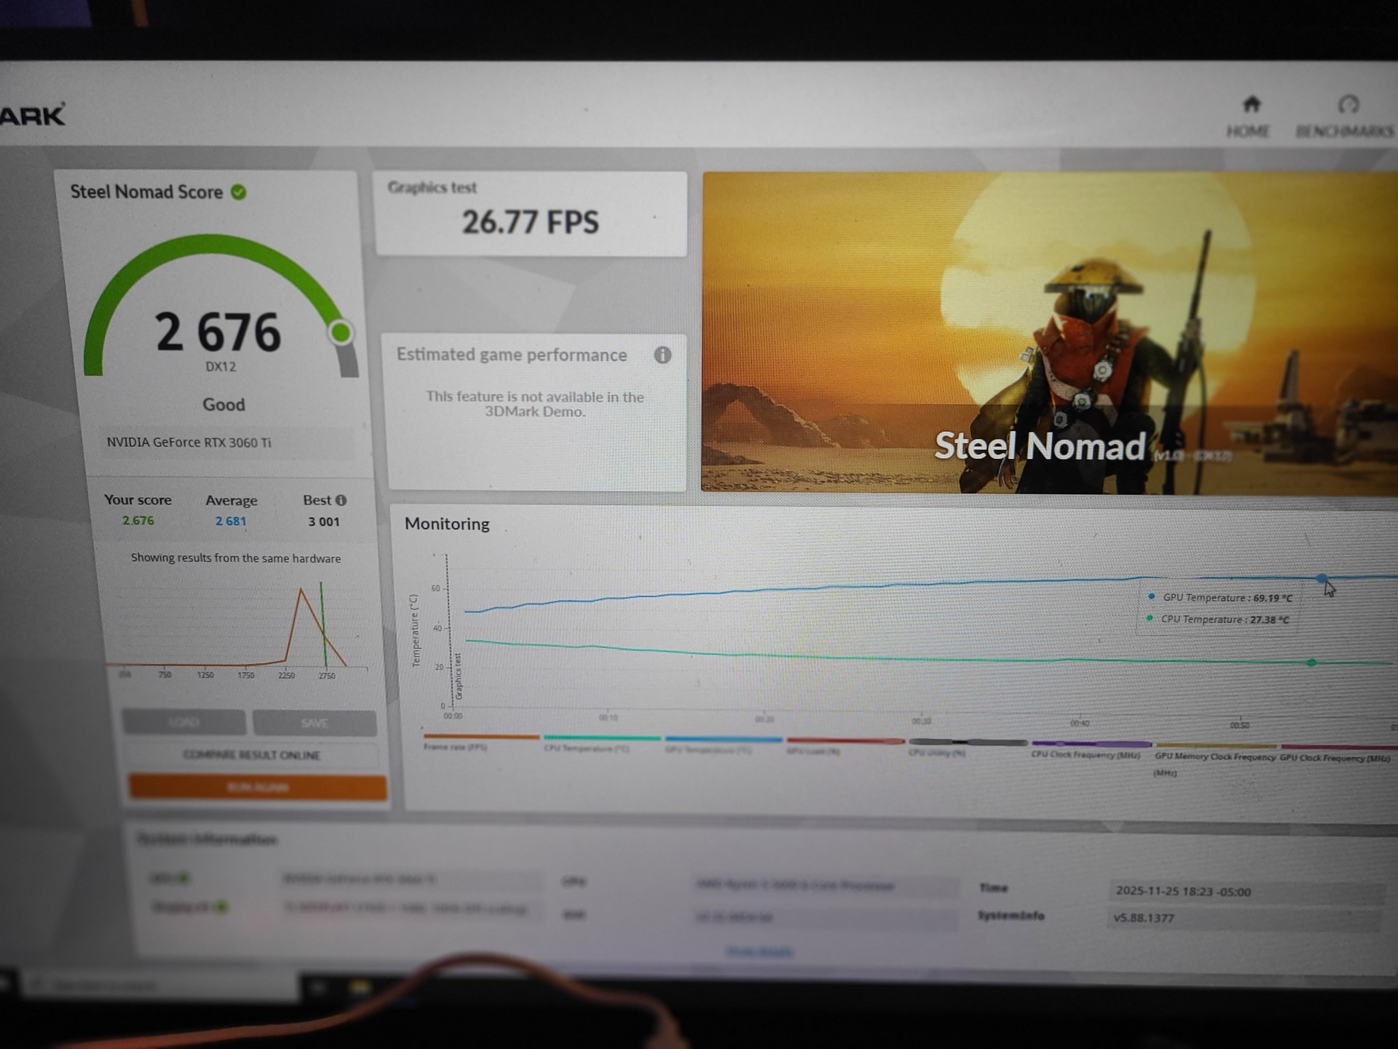Viewport: 1398px width, 1049px height.
Task: Click the green Steel Nomad Score validation checkmark
Action: click(238, 193)
